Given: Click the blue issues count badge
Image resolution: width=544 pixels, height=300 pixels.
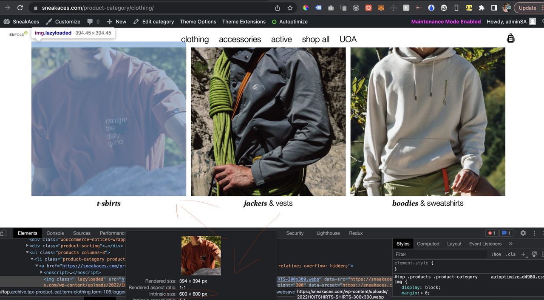Looking at the screenshot, I should [506, 233].
